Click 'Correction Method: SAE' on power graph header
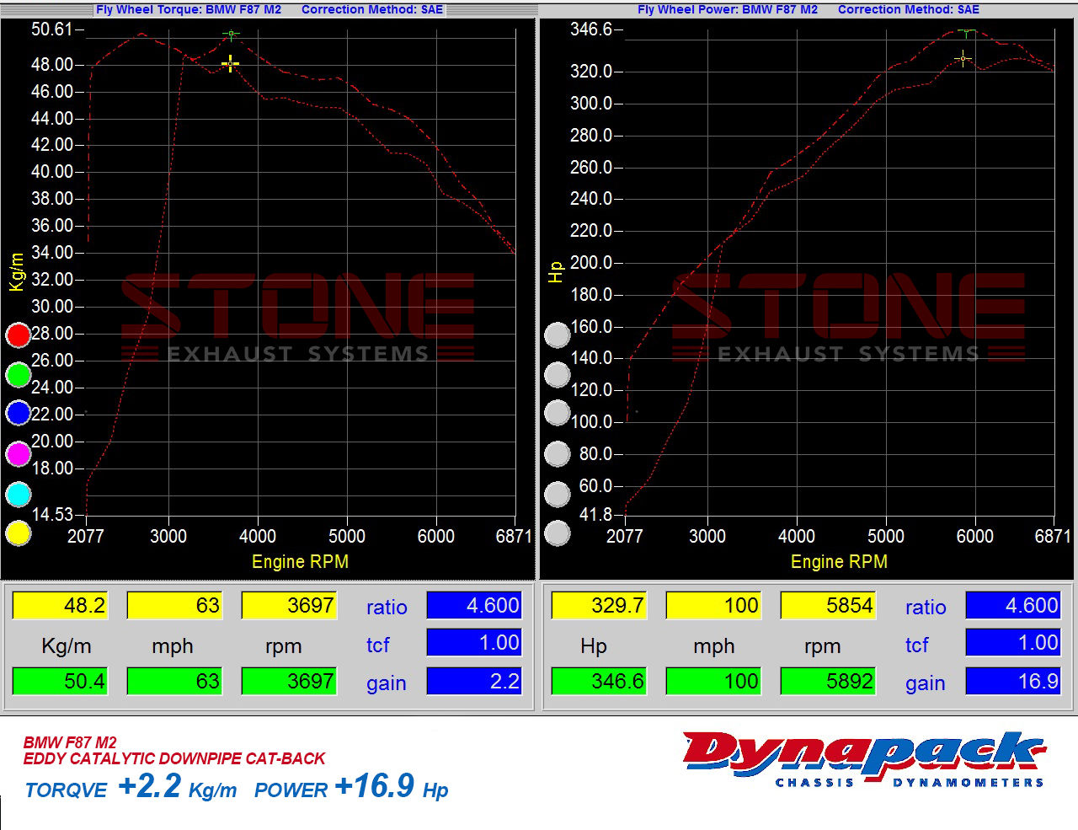This screenshot has width=1078, height=830. [909, 9]
